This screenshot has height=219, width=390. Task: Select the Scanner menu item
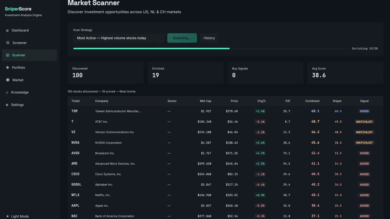pos(30,55)
